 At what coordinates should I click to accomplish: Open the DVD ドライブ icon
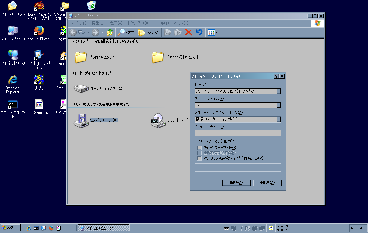[158, 120]
